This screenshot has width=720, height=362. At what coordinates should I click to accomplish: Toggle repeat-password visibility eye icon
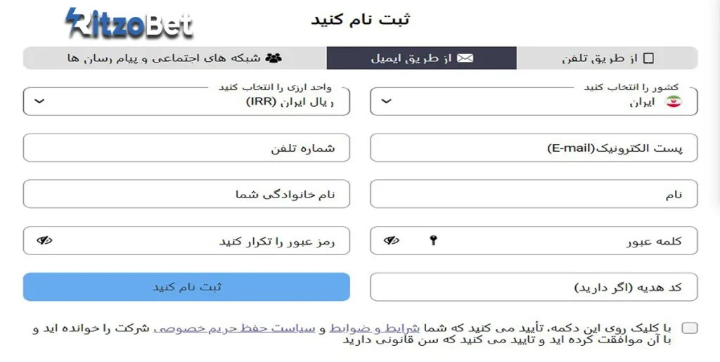coord(45,241)
